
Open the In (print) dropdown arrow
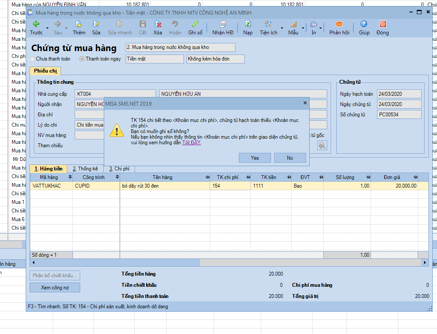click(x=320, y=28)
